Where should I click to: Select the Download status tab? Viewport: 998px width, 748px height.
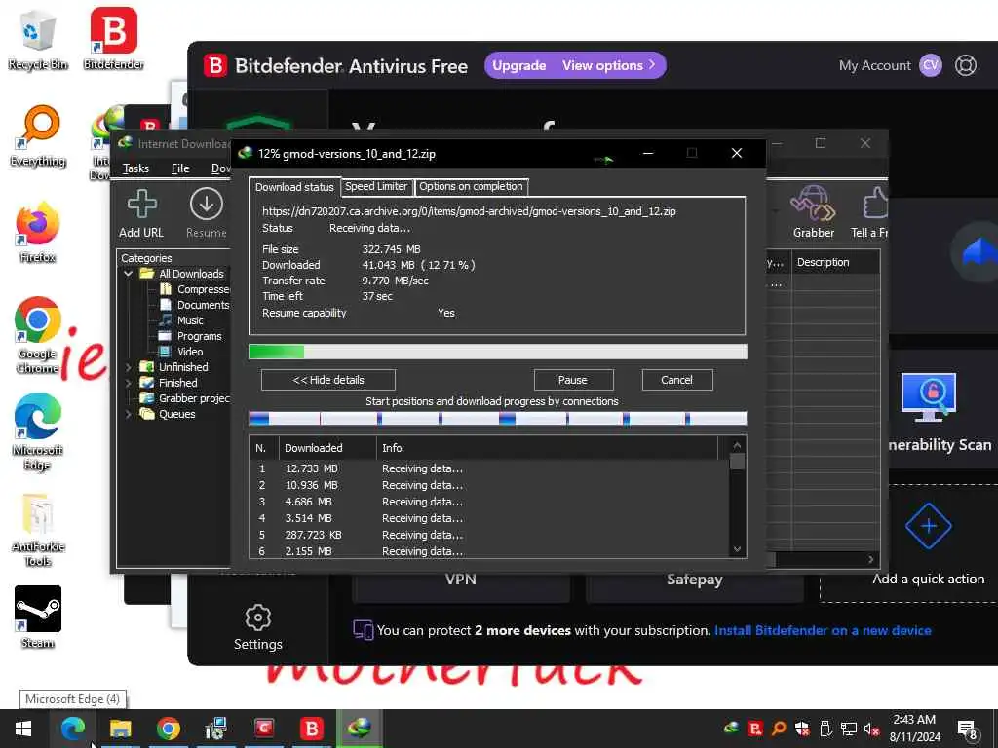[x=294, y=187]
